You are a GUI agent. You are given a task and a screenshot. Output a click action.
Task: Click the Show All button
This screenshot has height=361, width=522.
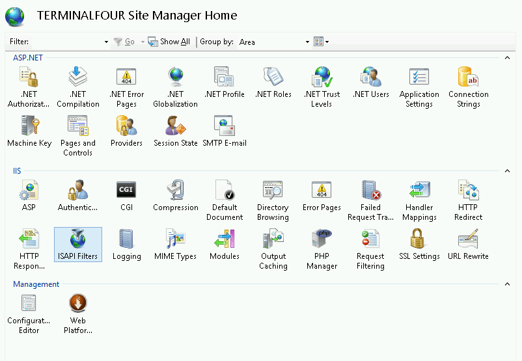(x=169, y=42)
